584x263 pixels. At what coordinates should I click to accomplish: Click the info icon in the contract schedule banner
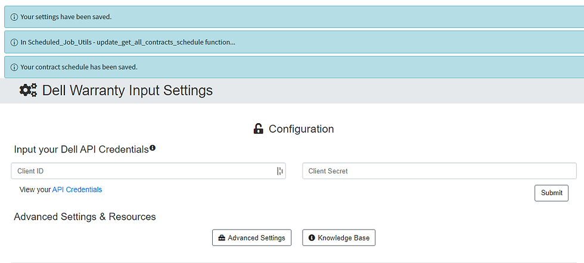[14, 67]
